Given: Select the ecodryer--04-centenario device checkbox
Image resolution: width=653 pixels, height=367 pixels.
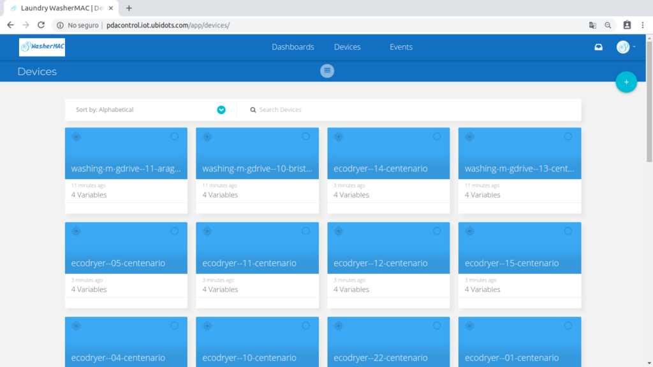Looking at the screenshot, I should click(x=175, y=326).
